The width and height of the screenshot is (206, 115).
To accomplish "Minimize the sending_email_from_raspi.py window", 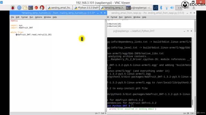I will point(187,13).
